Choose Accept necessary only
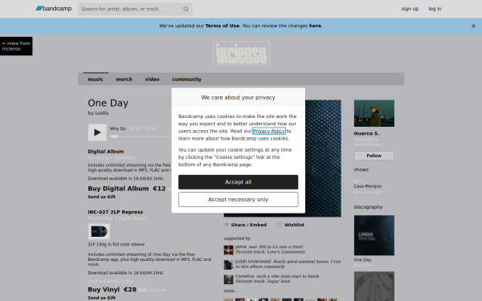The image size is (482, 301). pos(238,200)
